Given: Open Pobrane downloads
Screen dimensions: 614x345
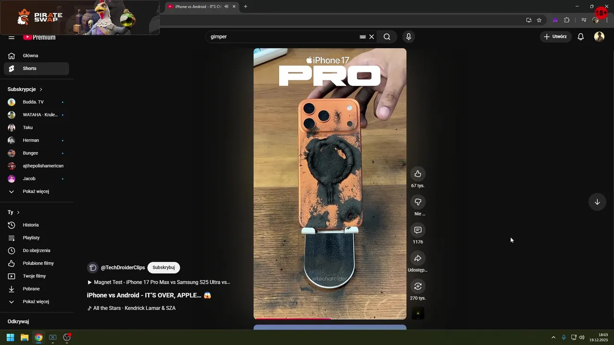Looking at the screenshot, I should tap(36, 289).
